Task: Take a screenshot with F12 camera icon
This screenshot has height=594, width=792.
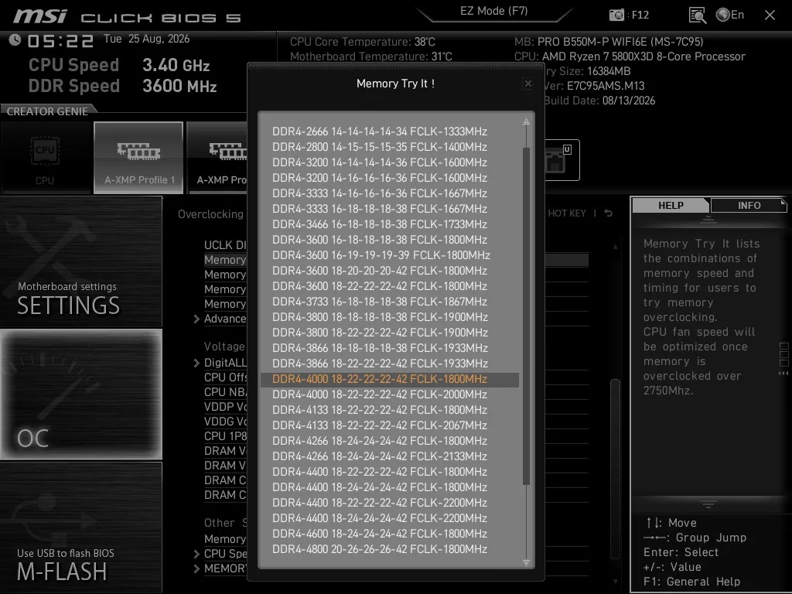Action: pyautogui.click(x=616, y=15)
